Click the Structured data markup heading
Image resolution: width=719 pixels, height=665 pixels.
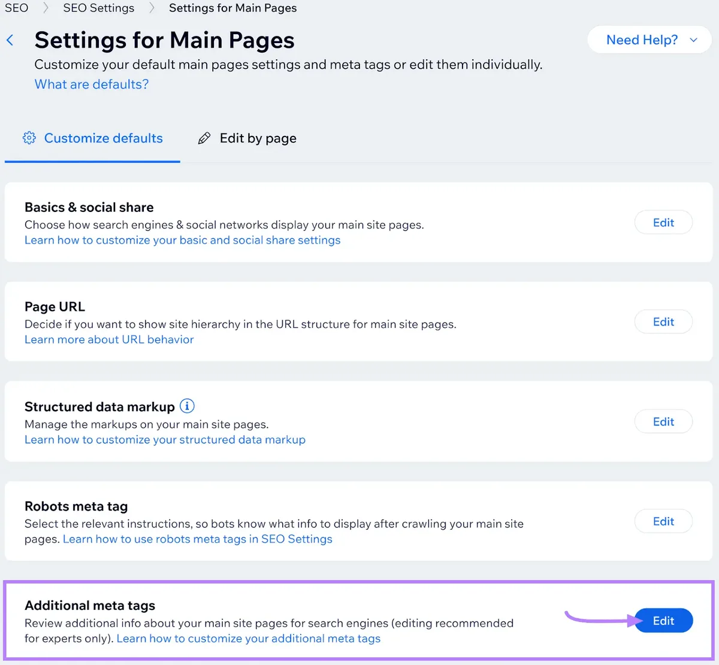99,406
